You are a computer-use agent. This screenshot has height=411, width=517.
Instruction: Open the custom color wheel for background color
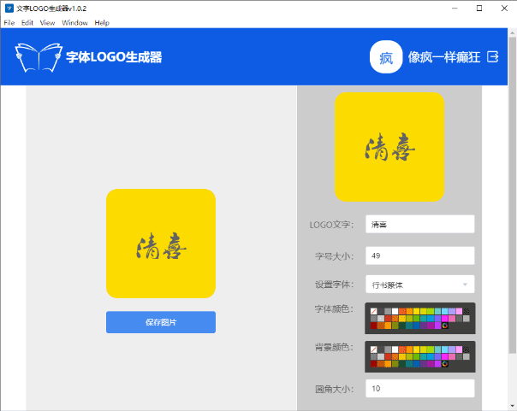[x=445, y=364]
